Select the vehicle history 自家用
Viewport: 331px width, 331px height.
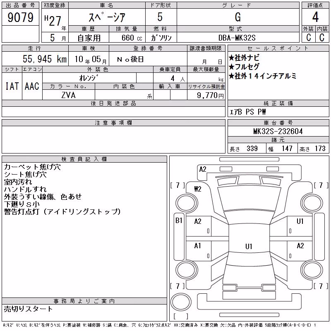pos(89,38)
